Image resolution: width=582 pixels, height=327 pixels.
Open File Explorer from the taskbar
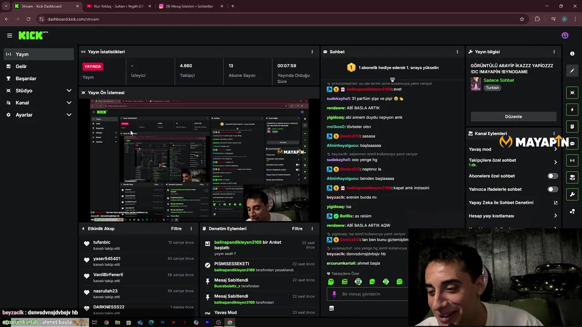pos(117,322)
